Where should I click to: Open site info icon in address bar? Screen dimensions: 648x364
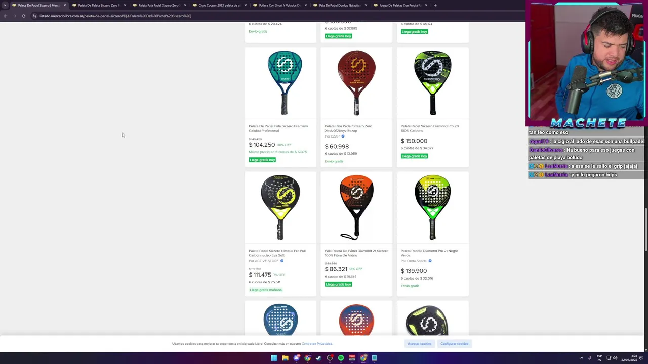click(34, 16)
